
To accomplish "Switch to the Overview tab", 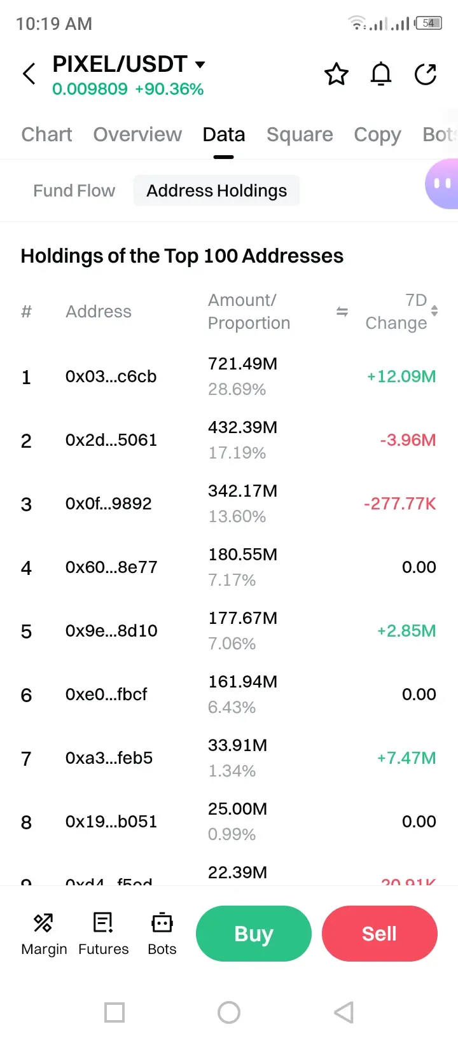I will (137, 135).
